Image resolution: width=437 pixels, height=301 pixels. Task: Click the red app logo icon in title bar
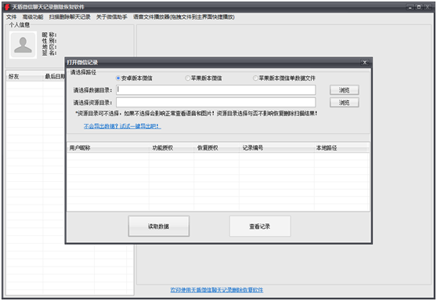[7, 7]
